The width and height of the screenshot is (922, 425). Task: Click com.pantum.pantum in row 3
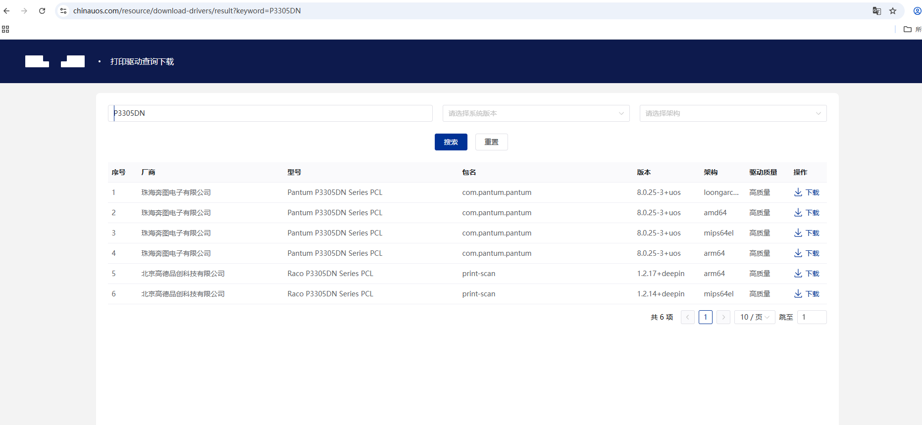(497, 233)
